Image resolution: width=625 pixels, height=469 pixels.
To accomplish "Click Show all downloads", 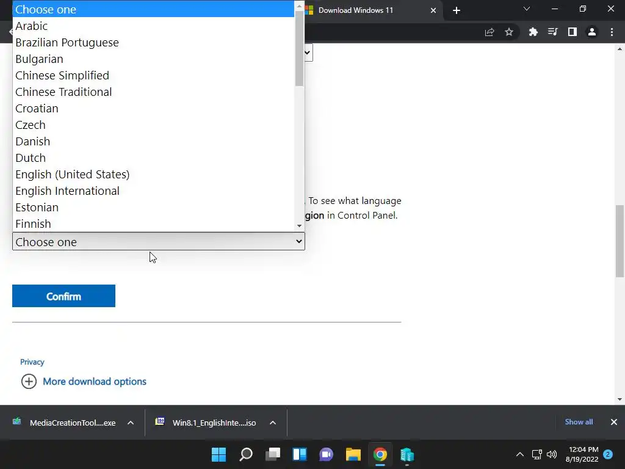I will tap(579, 422).
